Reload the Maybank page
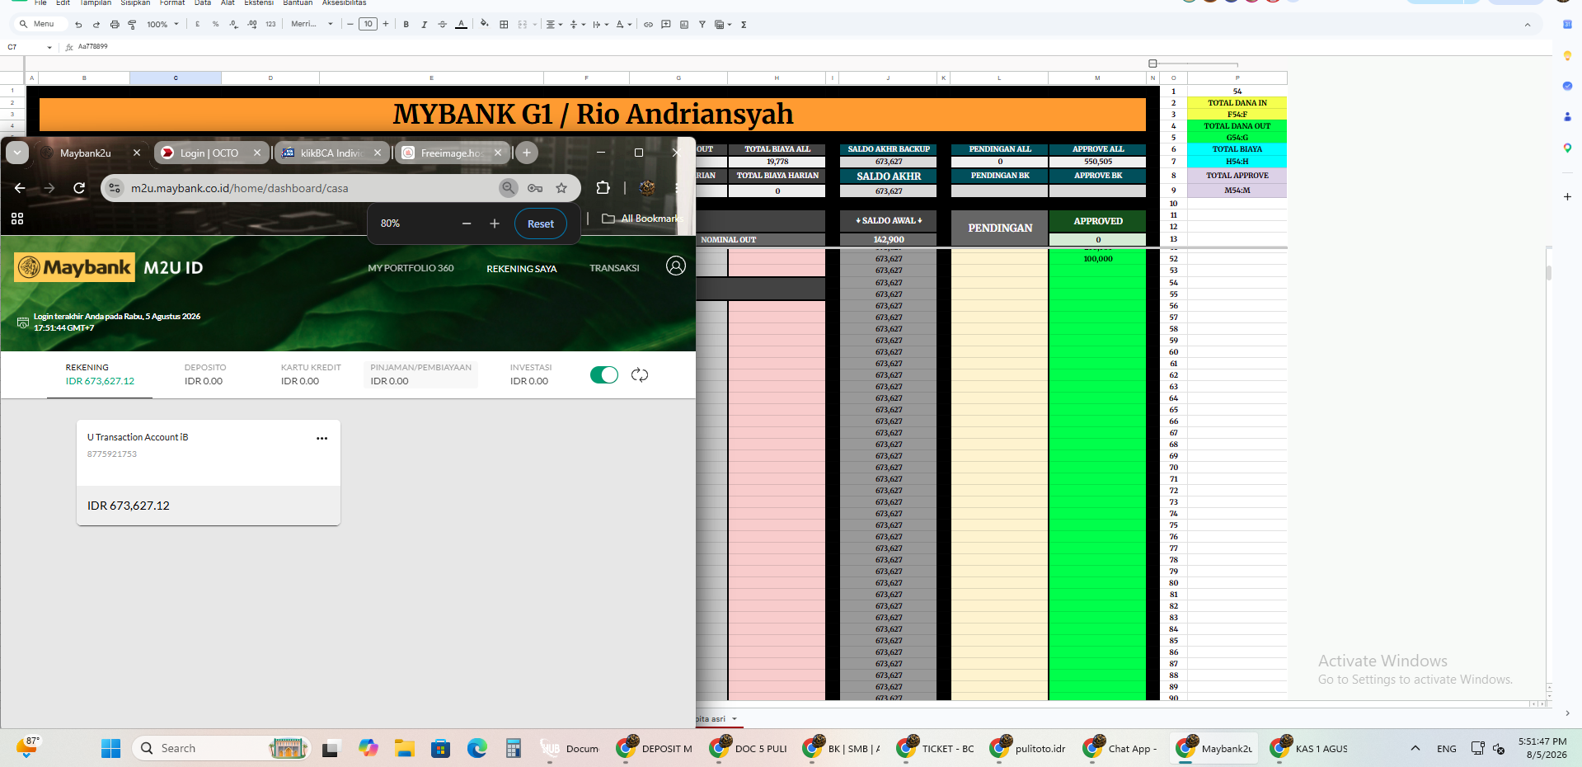 [x=79, y=188]
